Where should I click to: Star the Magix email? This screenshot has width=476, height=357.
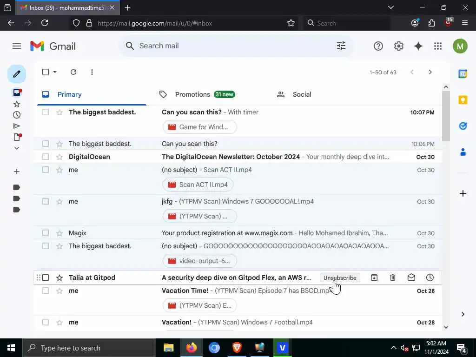tap(59, 233)
